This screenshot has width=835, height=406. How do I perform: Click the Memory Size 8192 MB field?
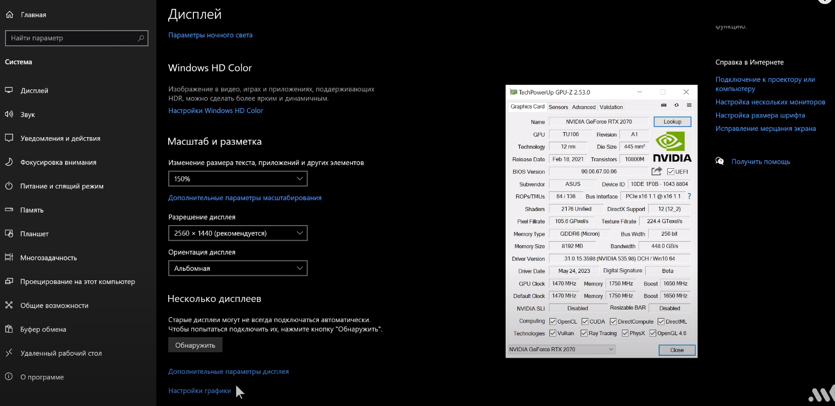coord(572,246)
